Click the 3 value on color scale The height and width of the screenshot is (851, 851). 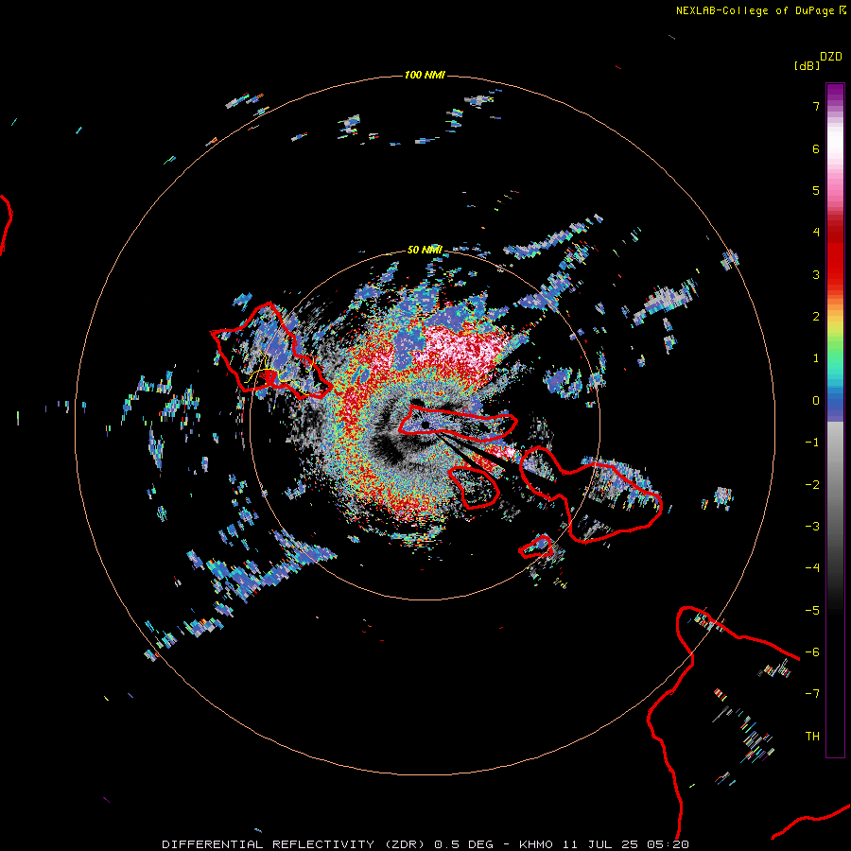click(x=816, y=274)
